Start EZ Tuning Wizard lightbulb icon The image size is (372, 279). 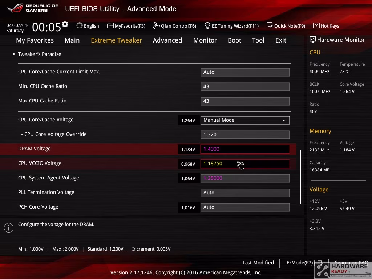tap(207, 25)
